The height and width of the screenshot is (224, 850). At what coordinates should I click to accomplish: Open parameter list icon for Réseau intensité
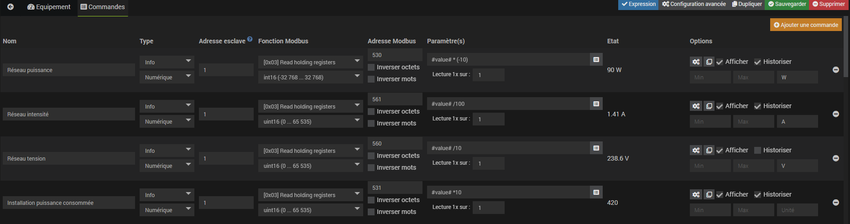click(x=596, y=104)
